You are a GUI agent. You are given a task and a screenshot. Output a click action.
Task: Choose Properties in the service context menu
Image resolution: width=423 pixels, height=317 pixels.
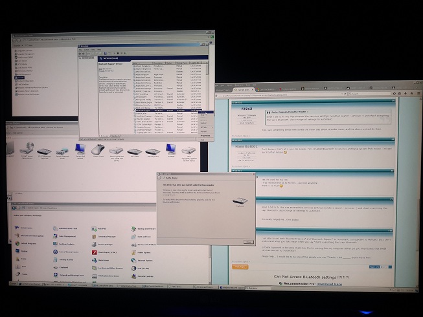click(x=205, y=136)
